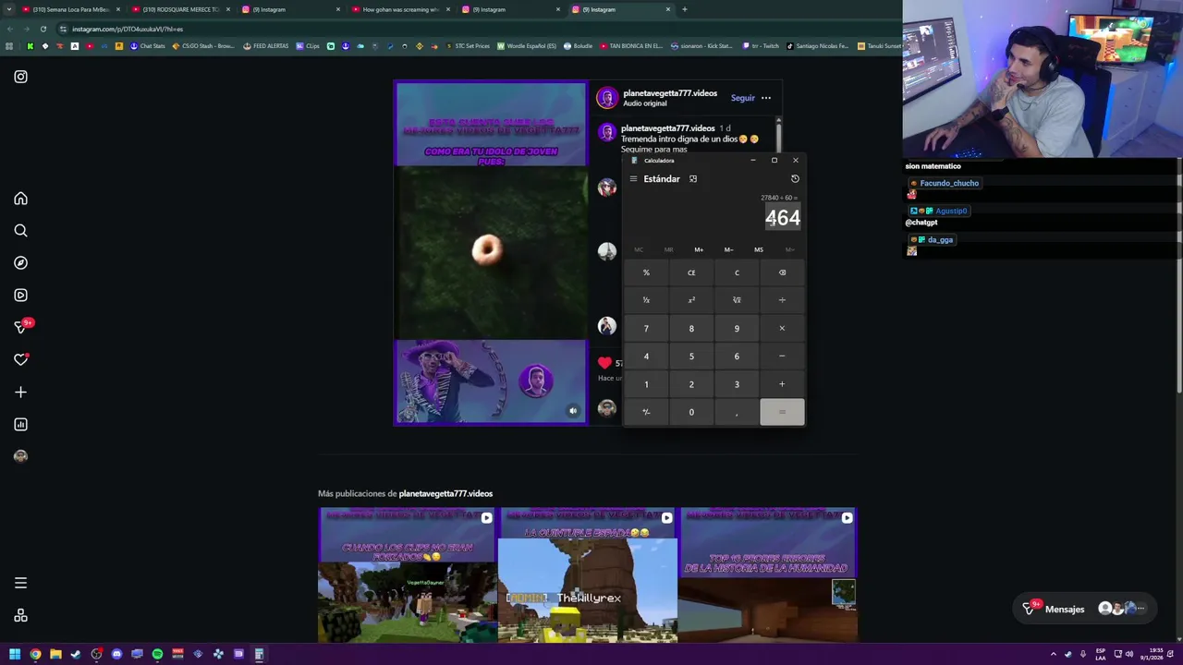The image size is (1183, 665).
Task: Click the browser address bar URL
Action: [x=128, y=29]
